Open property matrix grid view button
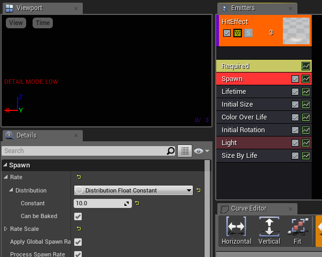 [x=185, y=151]
